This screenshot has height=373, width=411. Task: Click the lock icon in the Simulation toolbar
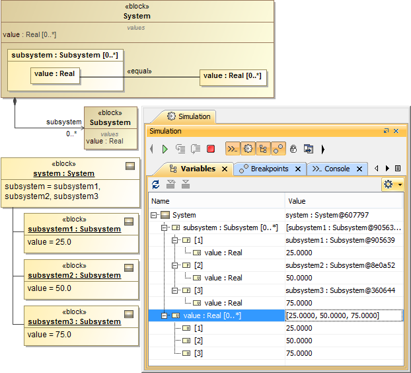294,149
